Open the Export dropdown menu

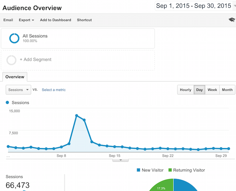click(26, 20)
